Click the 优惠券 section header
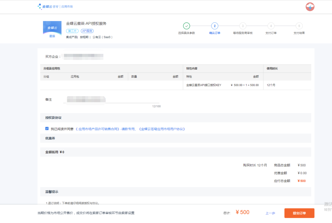 coord(176,138)
